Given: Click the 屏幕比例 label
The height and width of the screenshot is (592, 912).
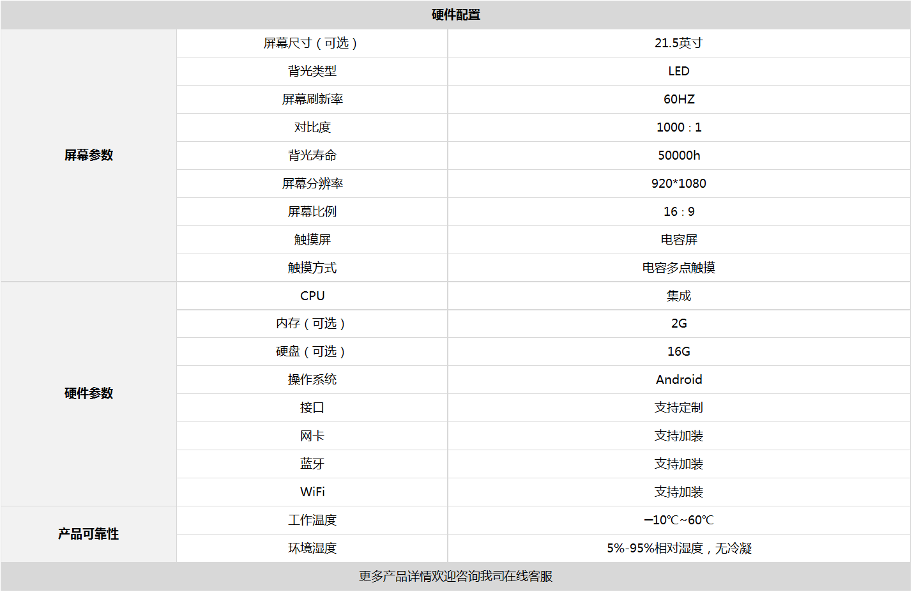Looking at the screenshot, I should tap(312, 211).
